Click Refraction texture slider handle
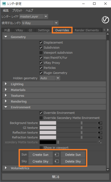Viewport: 111px width, 182px height. point(82,137)
